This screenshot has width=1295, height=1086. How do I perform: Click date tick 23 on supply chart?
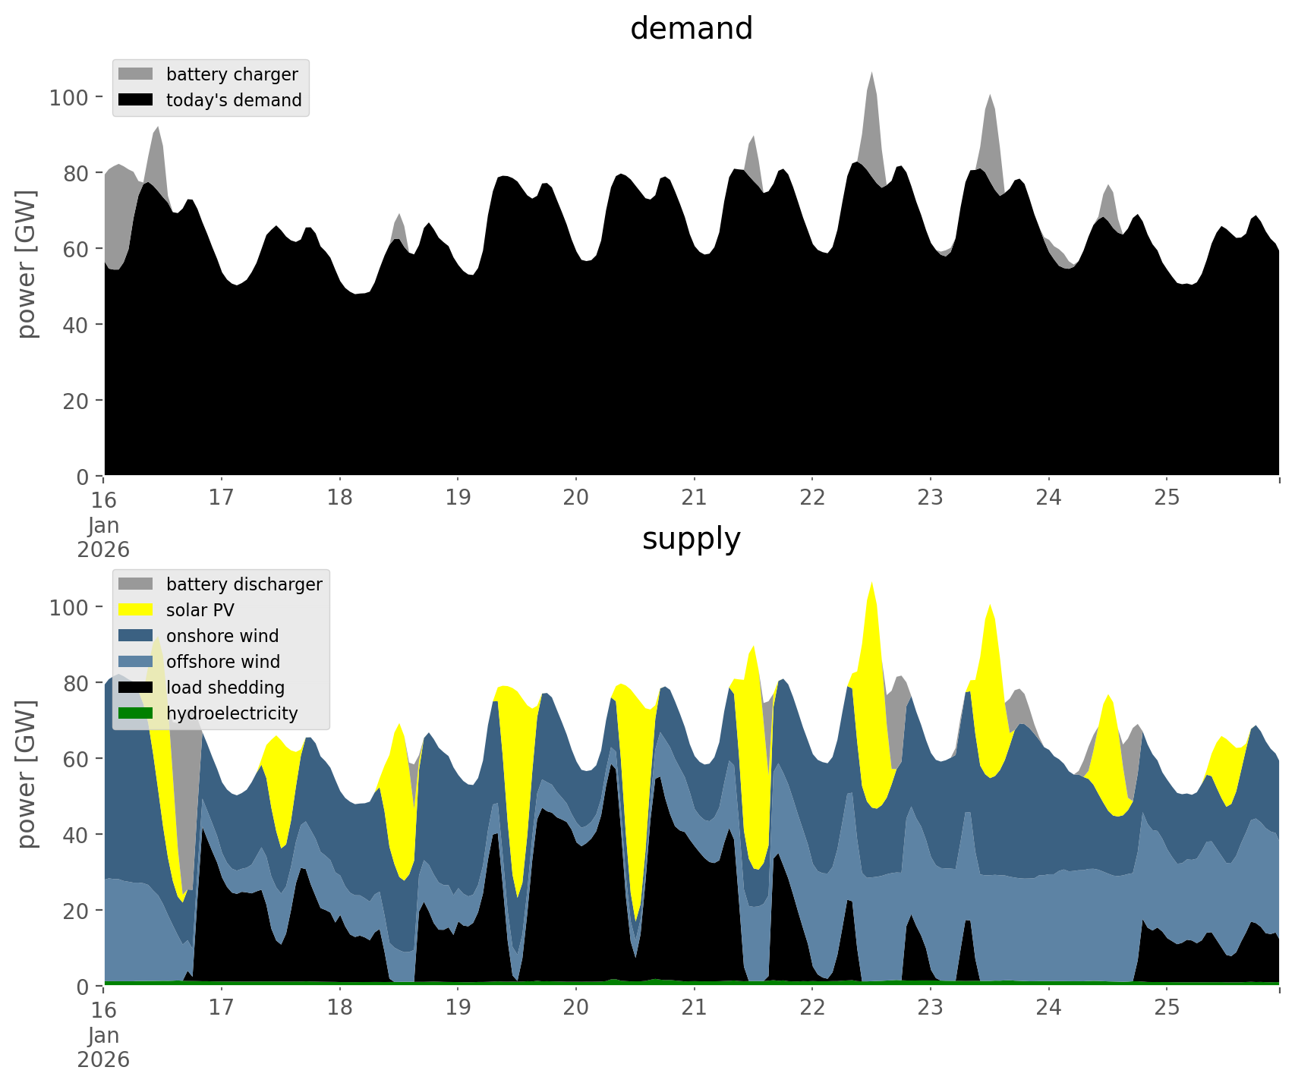(930, 1008)
